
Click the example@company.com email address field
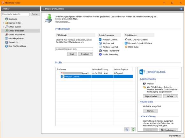[x=74, y=49]
